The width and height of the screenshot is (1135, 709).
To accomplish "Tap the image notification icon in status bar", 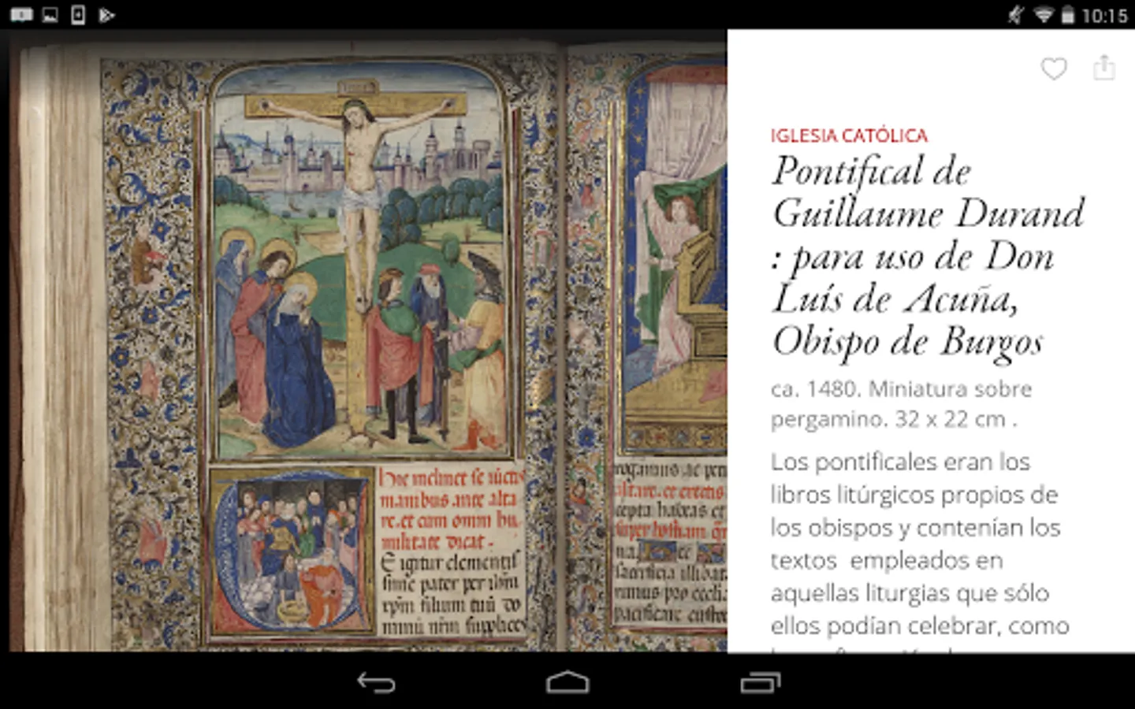I will (50, 14).
